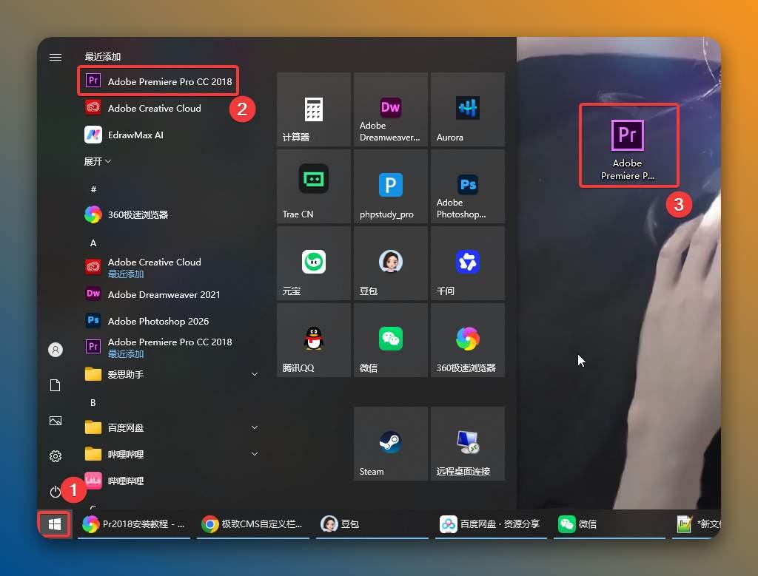This screenshot has height=576, width=758.
Task: Open Pictures from the Start sidebar
Action: 56,421
